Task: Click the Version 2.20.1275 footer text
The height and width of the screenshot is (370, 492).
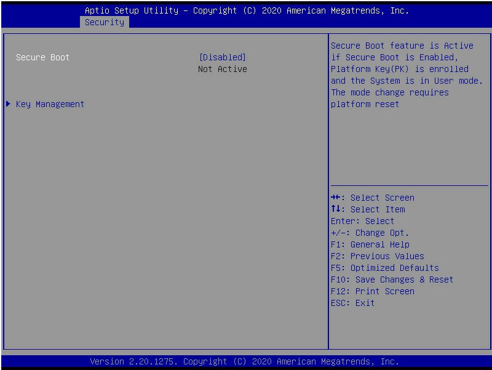Action: coord(244,361)
